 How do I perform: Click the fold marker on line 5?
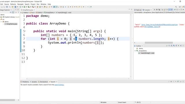(25, 31)
